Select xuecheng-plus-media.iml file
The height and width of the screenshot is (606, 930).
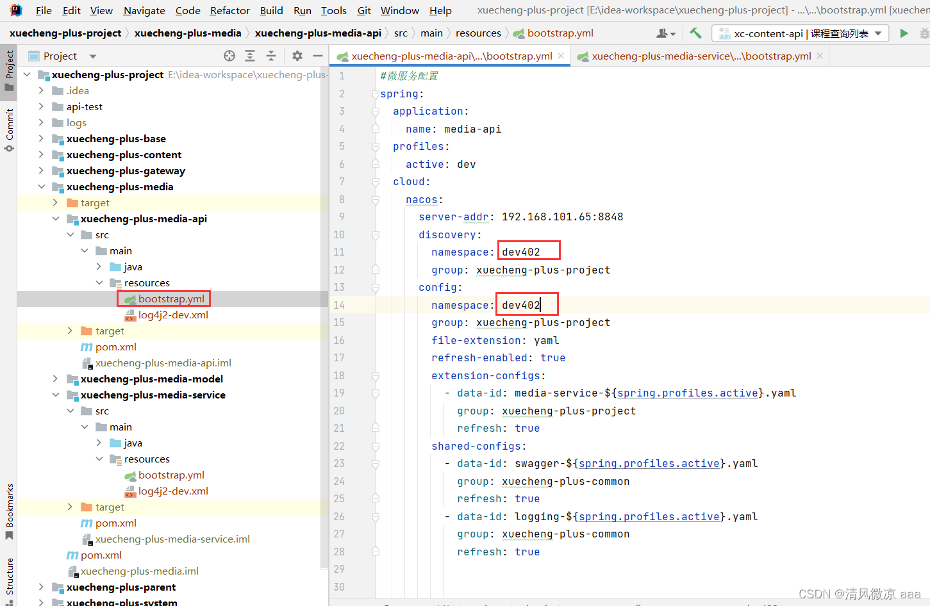(x=139, y=571)
